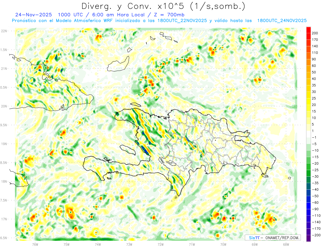Click the '-200' colorbar label
Screen dimensions: 321x248
click(316, 235)
